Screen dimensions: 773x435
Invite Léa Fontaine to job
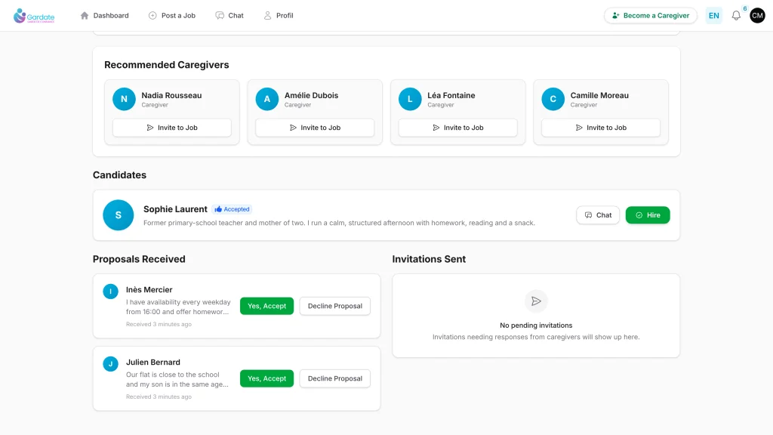[458, 128]
